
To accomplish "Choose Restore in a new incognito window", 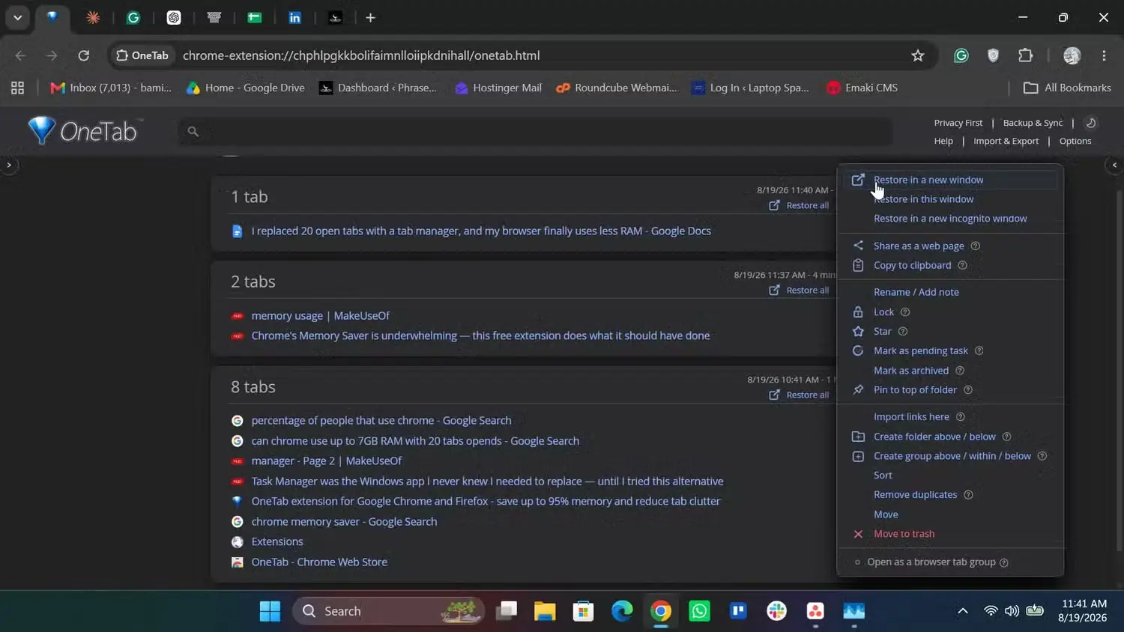I will [950, 219].
